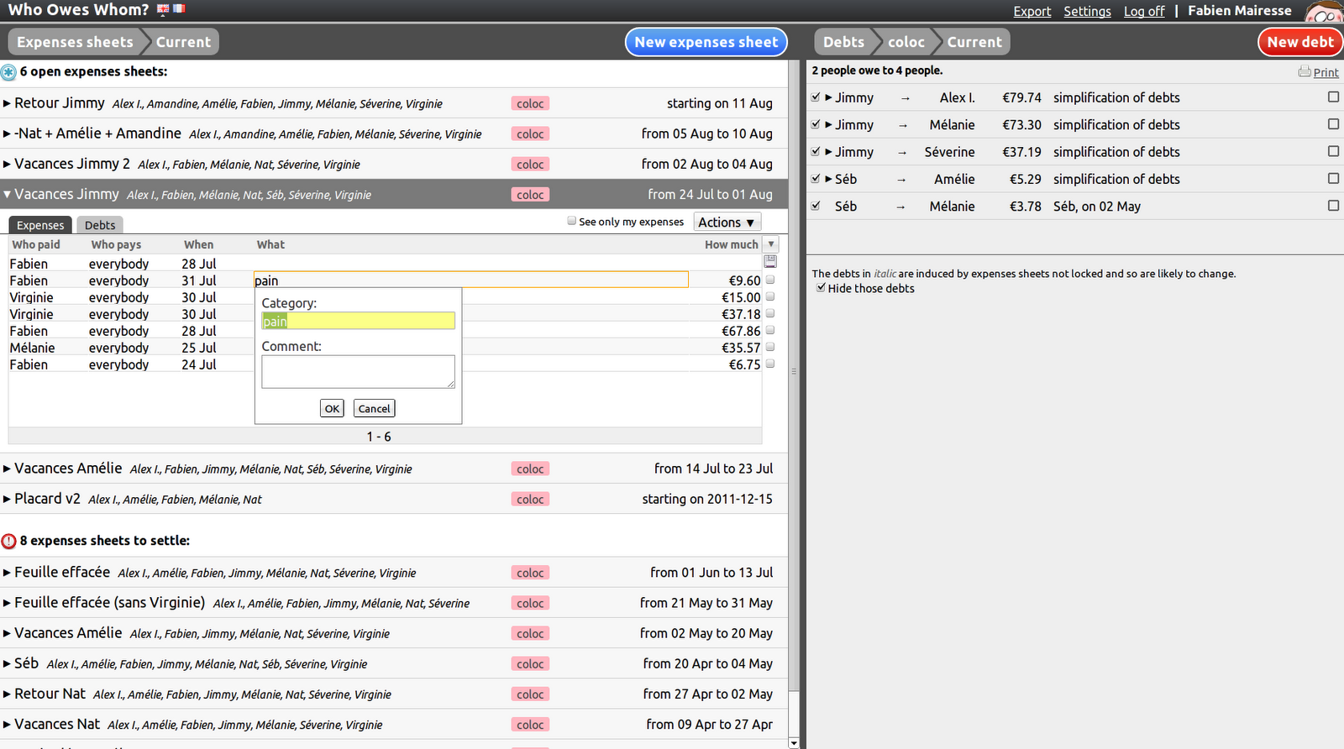1344x749 pixels.
Task: Click the user avatar next to Fabien Mairesse
Action: [1324, 11]
